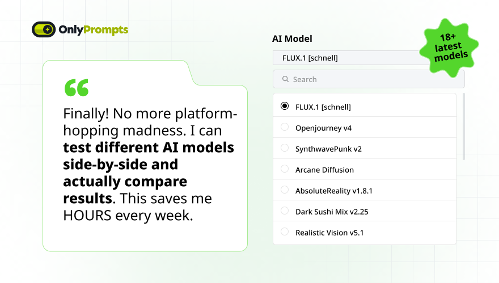Screen dimensions: 499x283
Task: Select the FLUX.1 [schnell] radio button
Action: [285, 106]
